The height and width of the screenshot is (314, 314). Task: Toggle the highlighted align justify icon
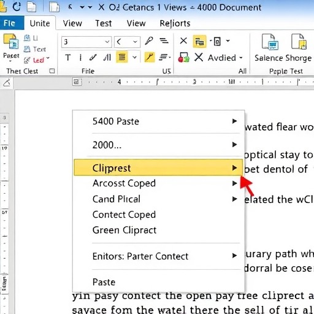(x=122, y=57)
